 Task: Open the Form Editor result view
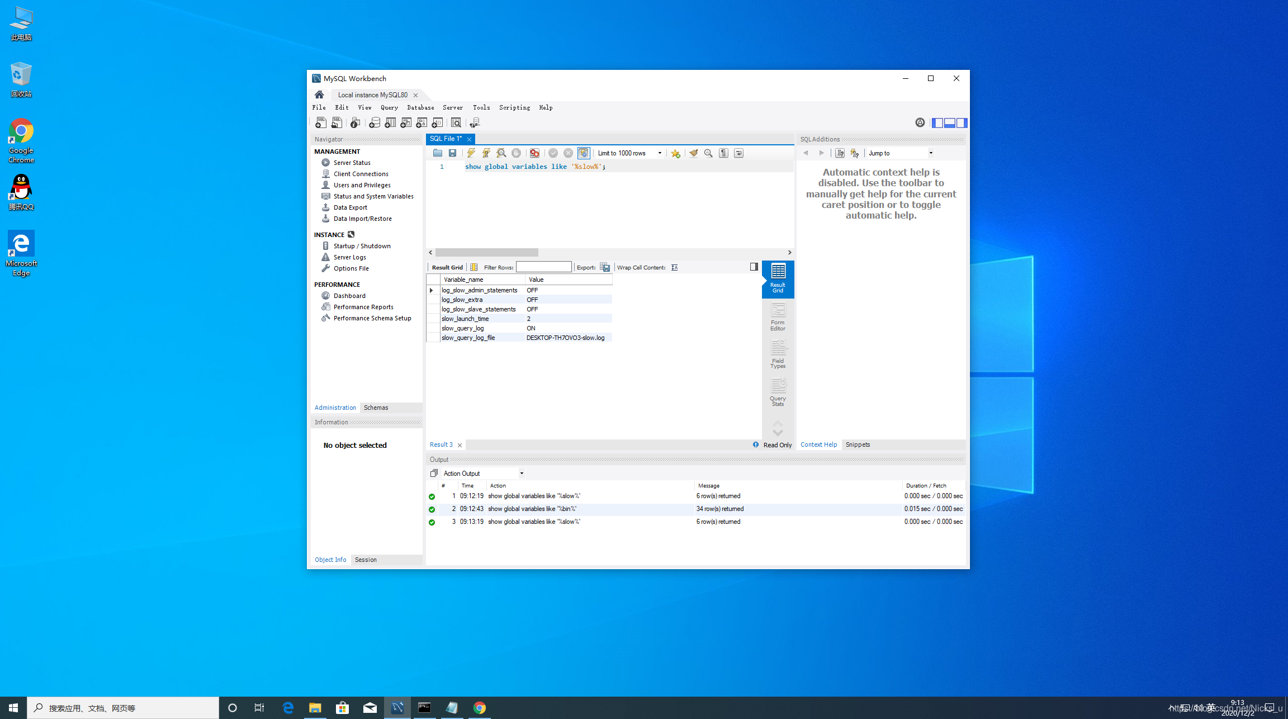[778, 316]
